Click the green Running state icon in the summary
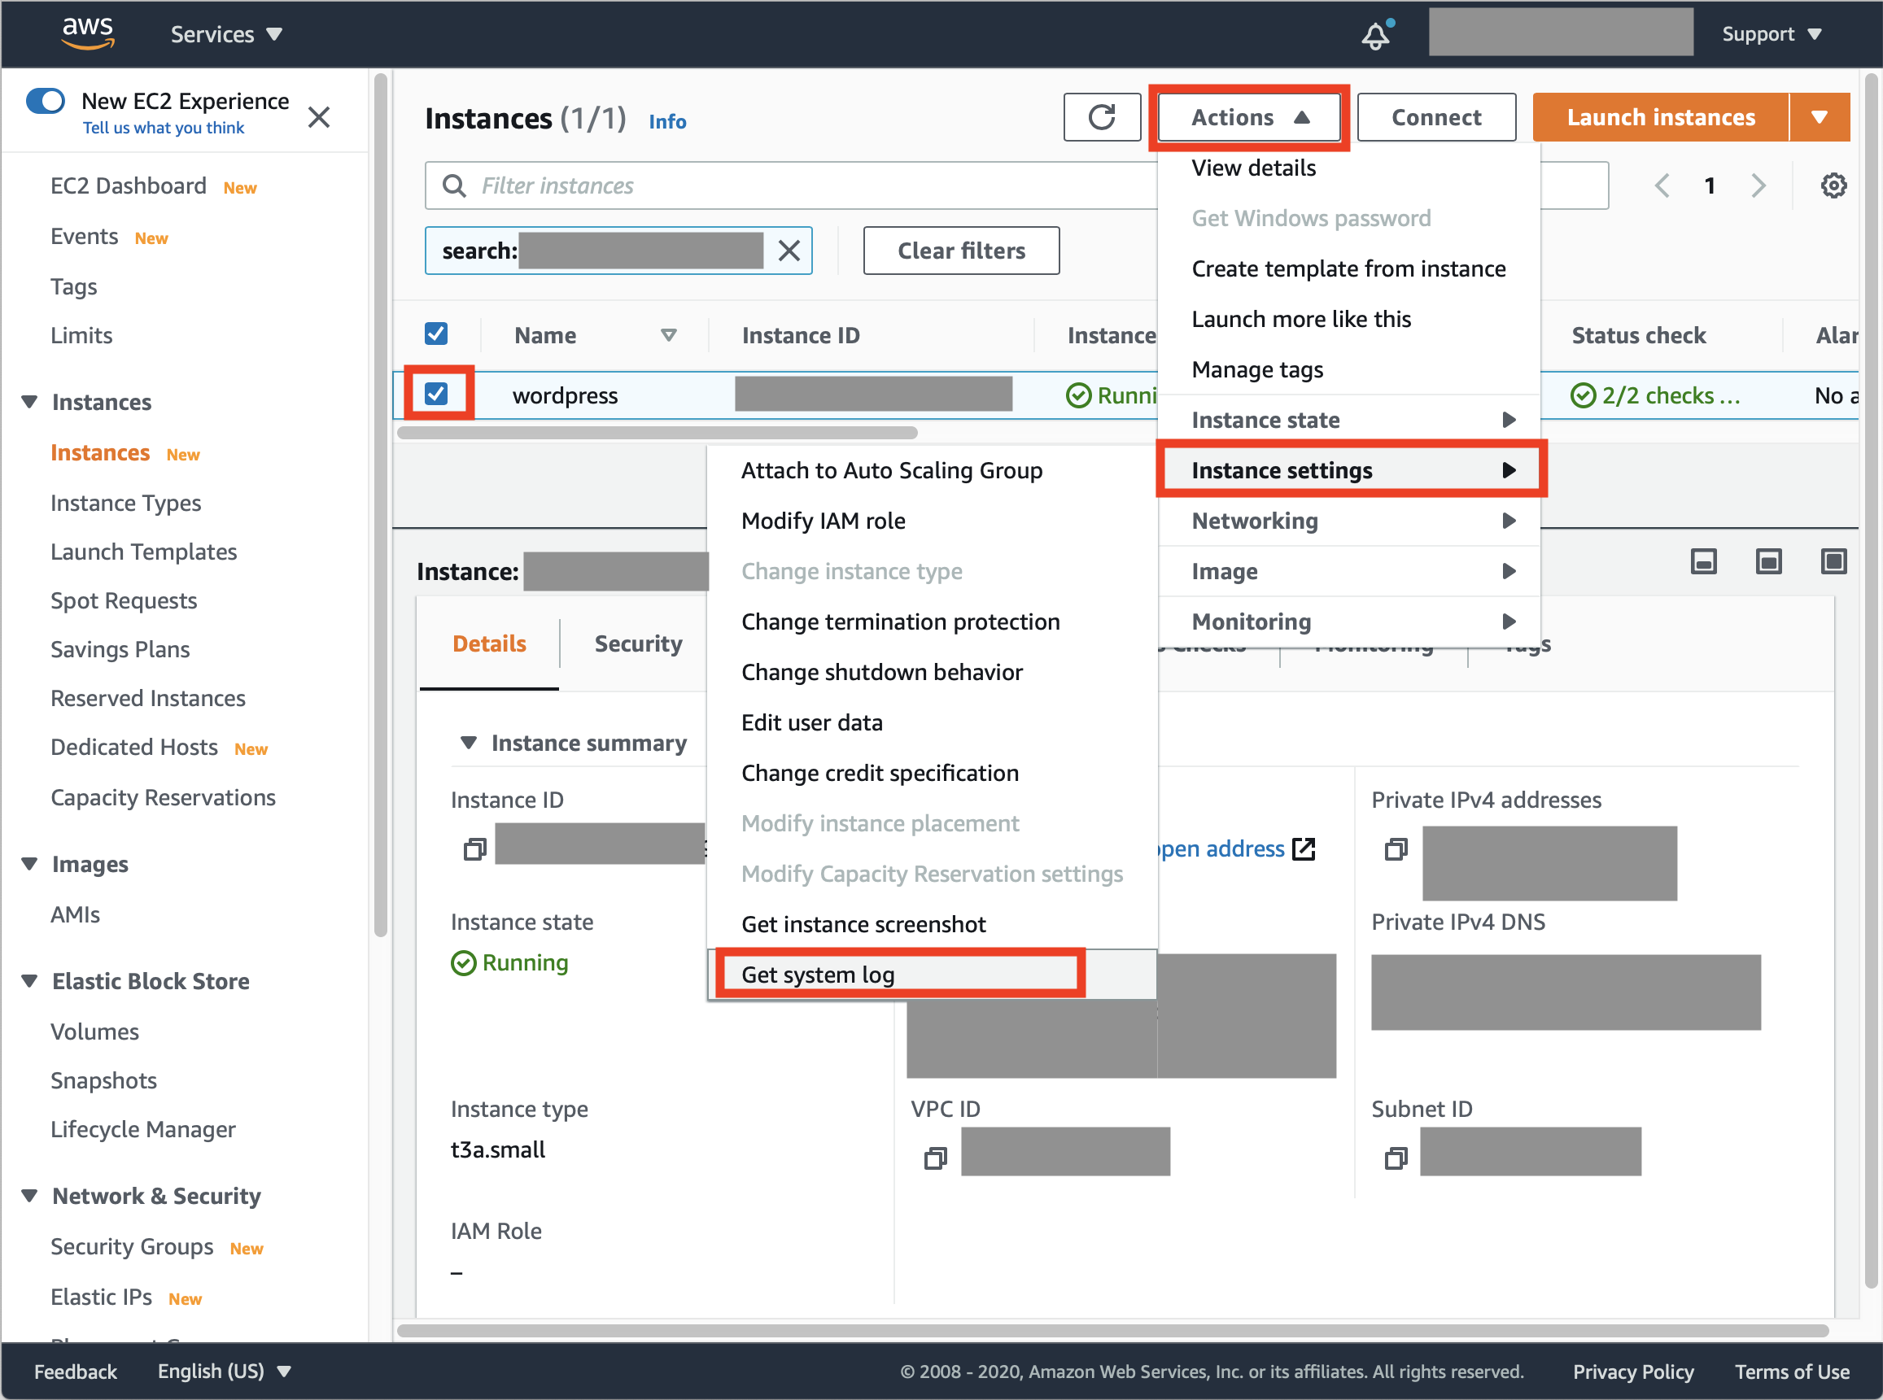1883x1400 pixels. coord(464,963)
